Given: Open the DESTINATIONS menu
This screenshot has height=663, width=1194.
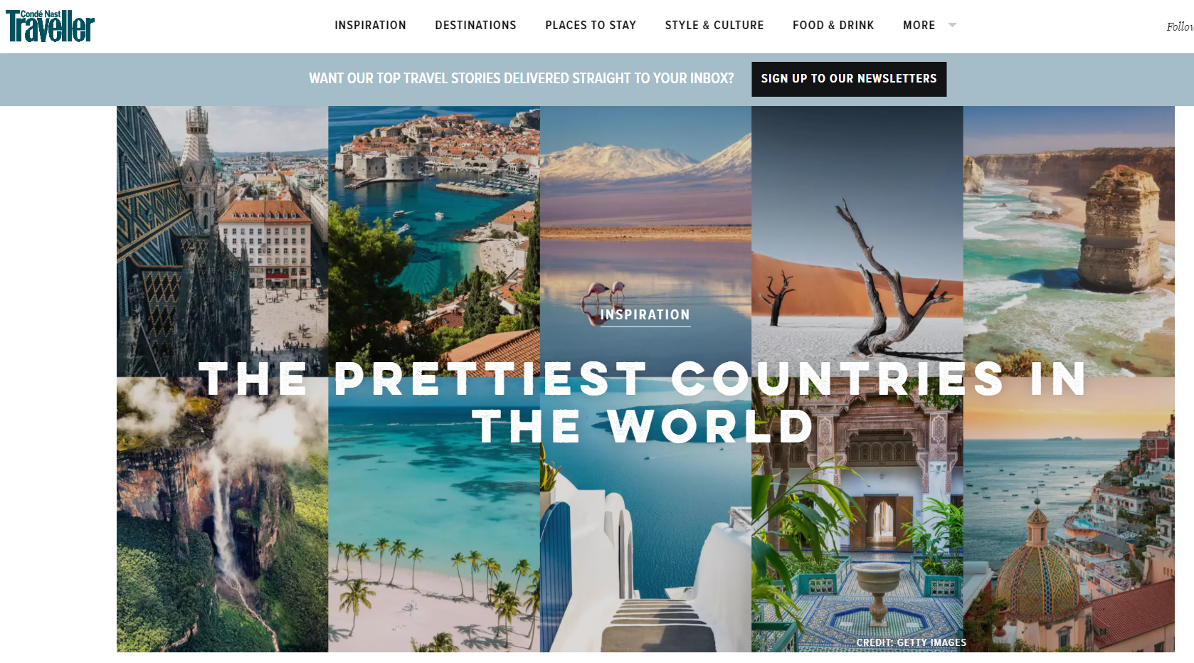Looking at the screenshot, I should click(x=475, y=25).
